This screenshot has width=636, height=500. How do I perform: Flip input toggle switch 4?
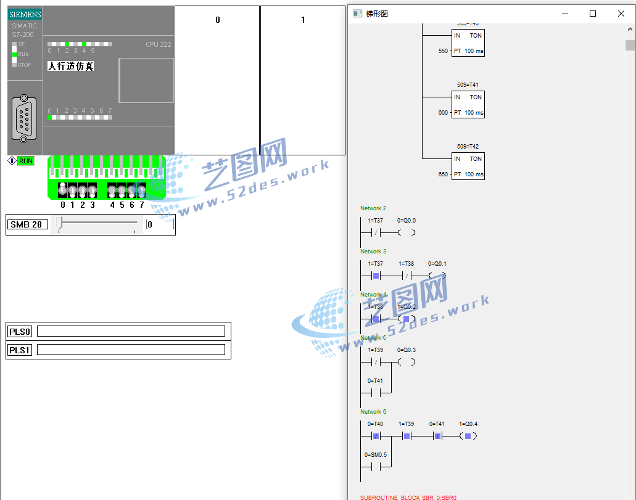(112, 190)
